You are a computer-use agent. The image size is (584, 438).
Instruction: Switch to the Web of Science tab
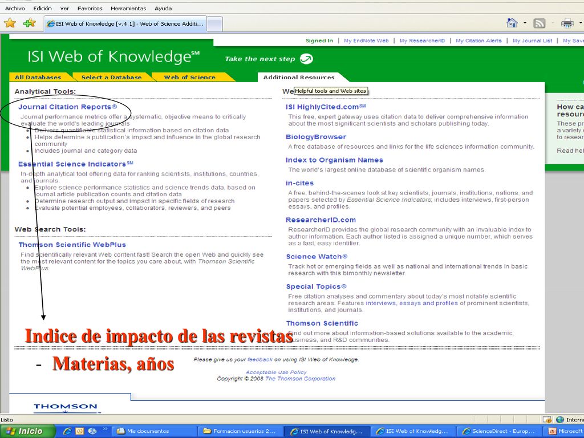(189, 77)
